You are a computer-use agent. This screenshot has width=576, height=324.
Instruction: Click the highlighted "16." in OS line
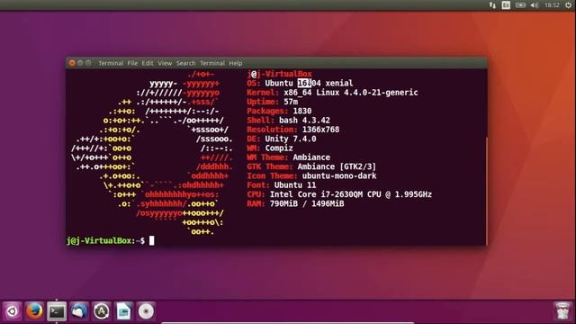pyautogui.click(x=304, y=84)
